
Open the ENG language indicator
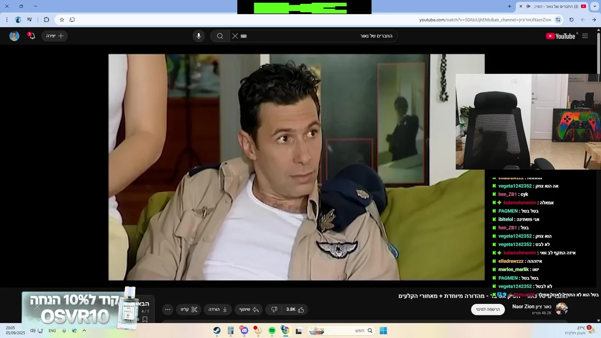tap(52, 330)
